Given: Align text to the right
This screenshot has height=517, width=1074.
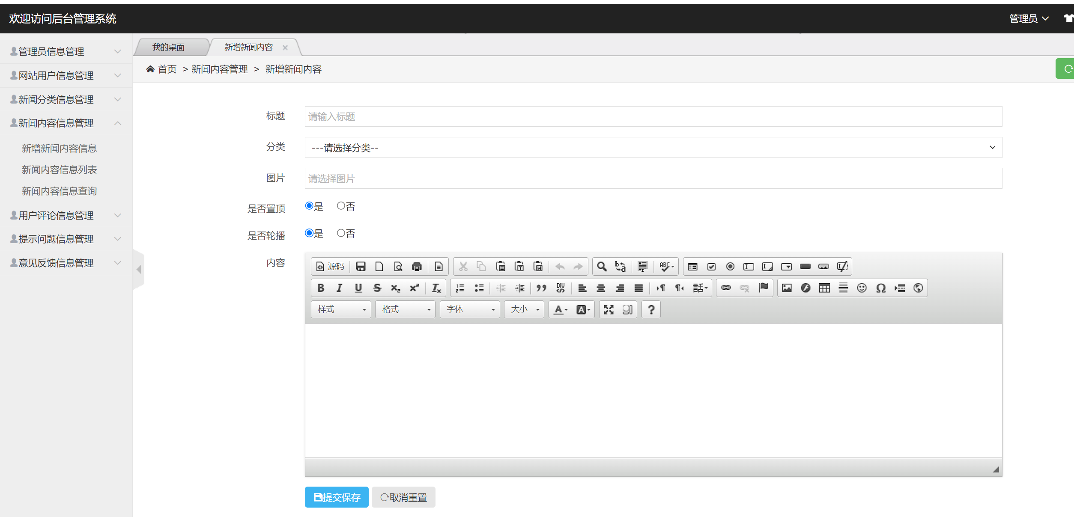Looking at the screenshot, I should point(620,288).
